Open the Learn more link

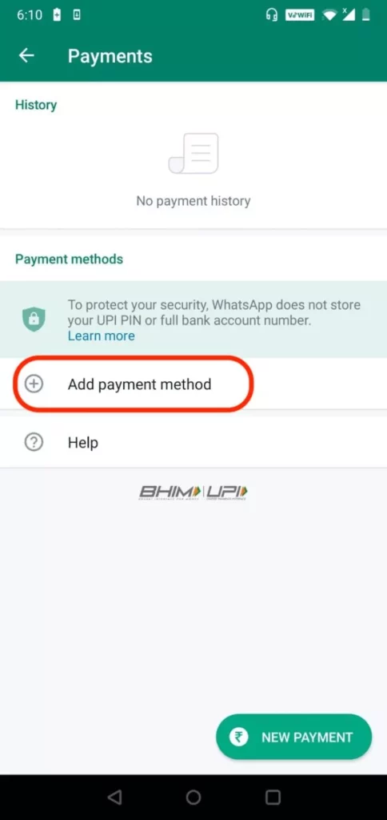coord(102,336)
